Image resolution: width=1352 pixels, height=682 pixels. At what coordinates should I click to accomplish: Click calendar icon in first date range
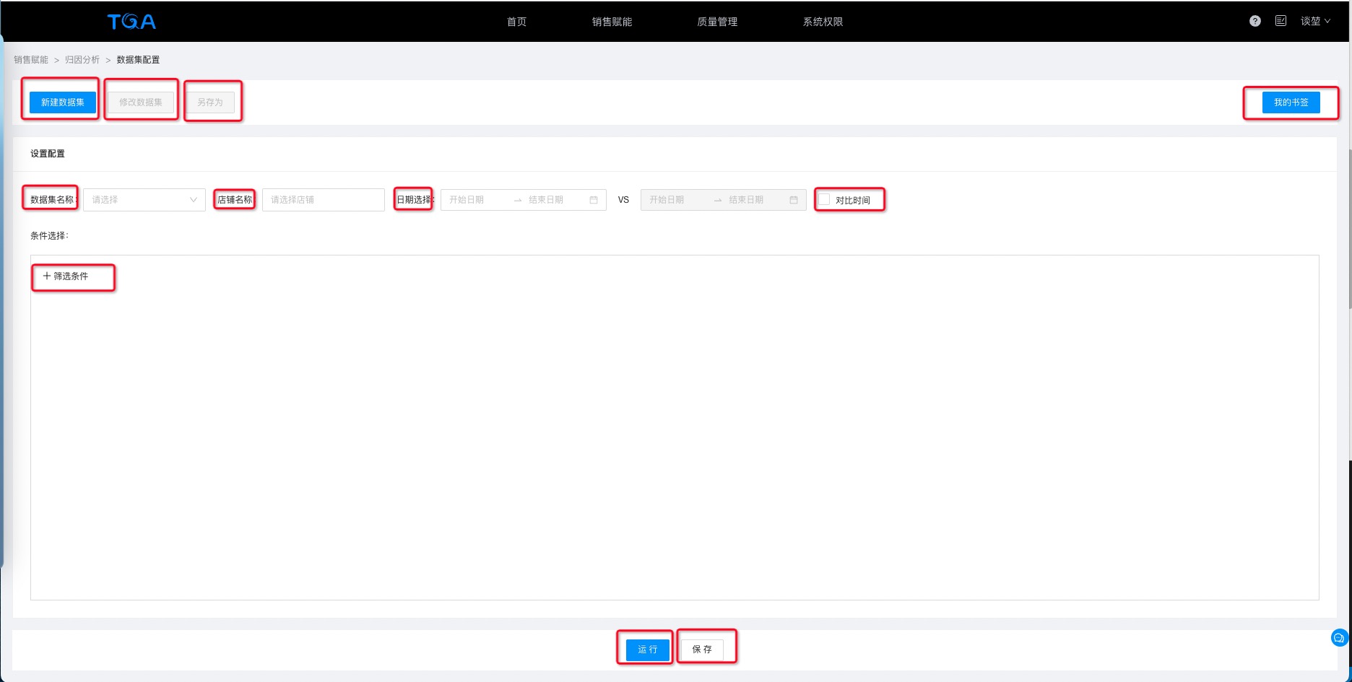tap(594, 200)
